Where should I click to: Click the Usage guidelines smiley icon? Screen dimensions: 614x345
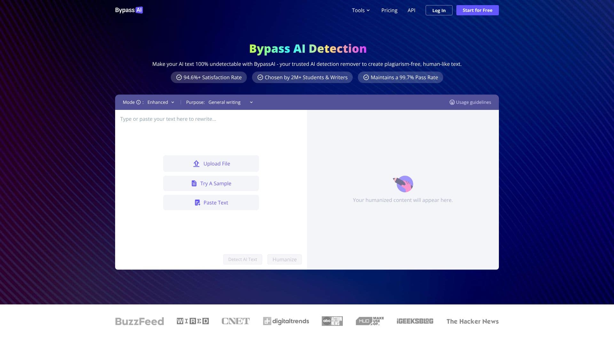point(452,102)
